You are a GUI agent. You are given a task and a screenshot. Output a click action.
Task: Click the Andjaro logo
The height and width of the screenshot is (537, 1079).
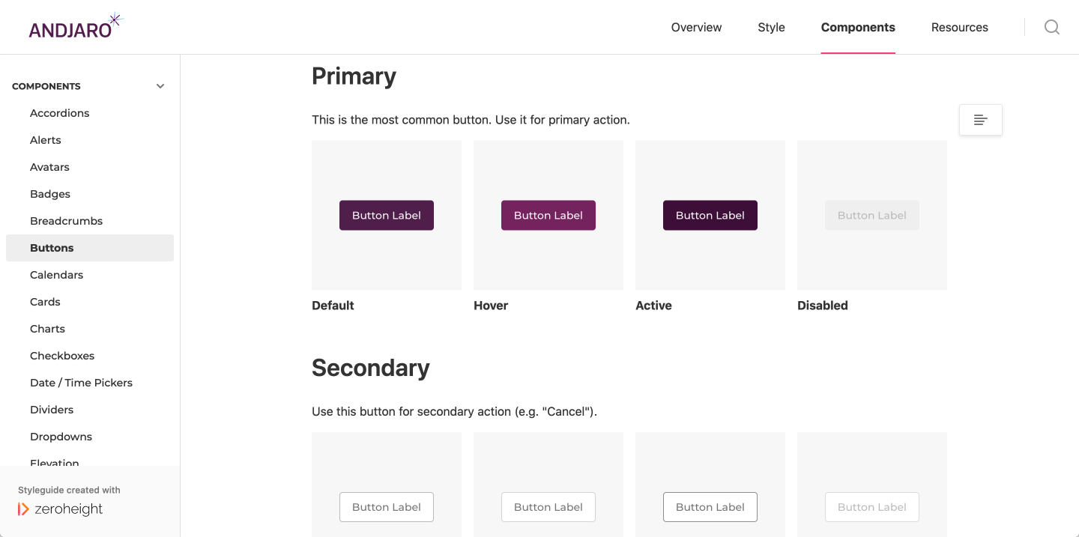click(x=76, y=26)
